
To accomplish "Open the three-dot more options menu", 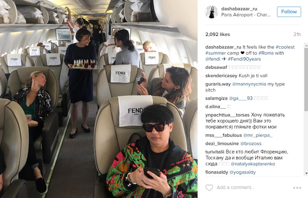I will coord(297,188).
